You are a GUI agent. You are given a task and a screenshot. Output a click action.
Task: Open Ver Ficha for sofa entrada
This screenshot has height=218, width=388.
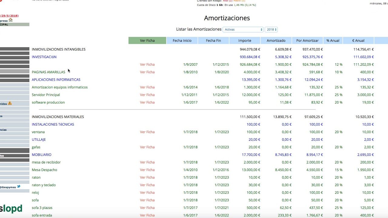[147, 215]
